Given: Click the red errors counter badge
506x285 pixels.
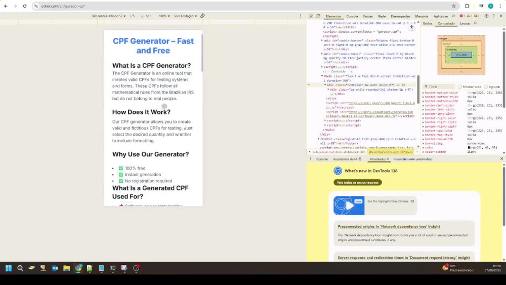Looking at the screenshot, I should point(462,16).
